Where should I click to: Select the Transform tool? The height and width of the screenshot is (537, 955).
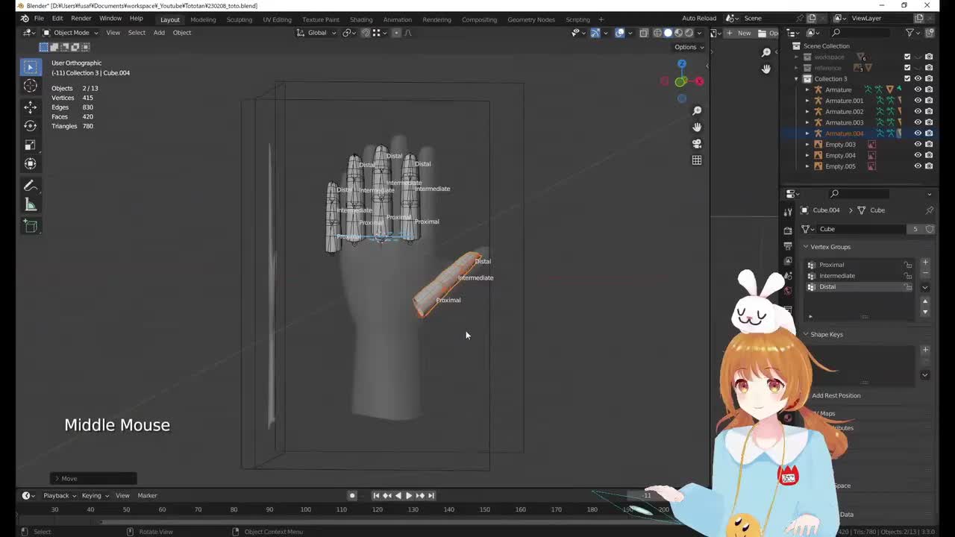point(31,163)
